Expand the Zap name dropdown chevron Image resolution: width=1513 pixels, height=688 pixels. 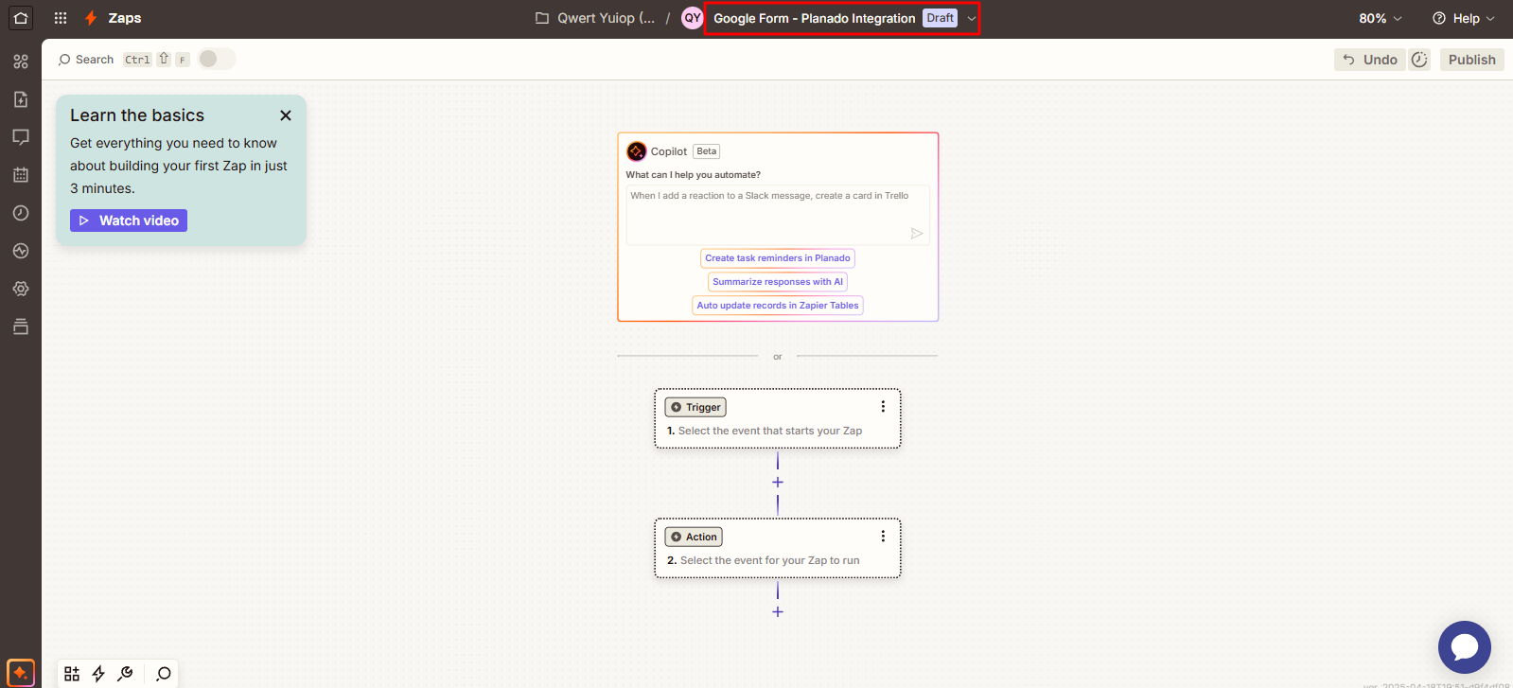[x=971, y=18]
